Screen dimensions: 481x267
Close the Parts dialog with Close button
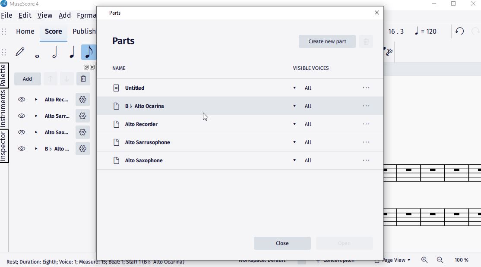coord(282,243)
